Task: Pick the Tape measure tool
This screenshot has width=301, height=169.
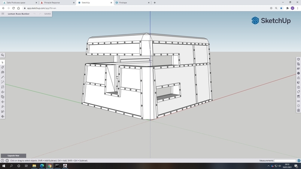Action: coord(3,107)
